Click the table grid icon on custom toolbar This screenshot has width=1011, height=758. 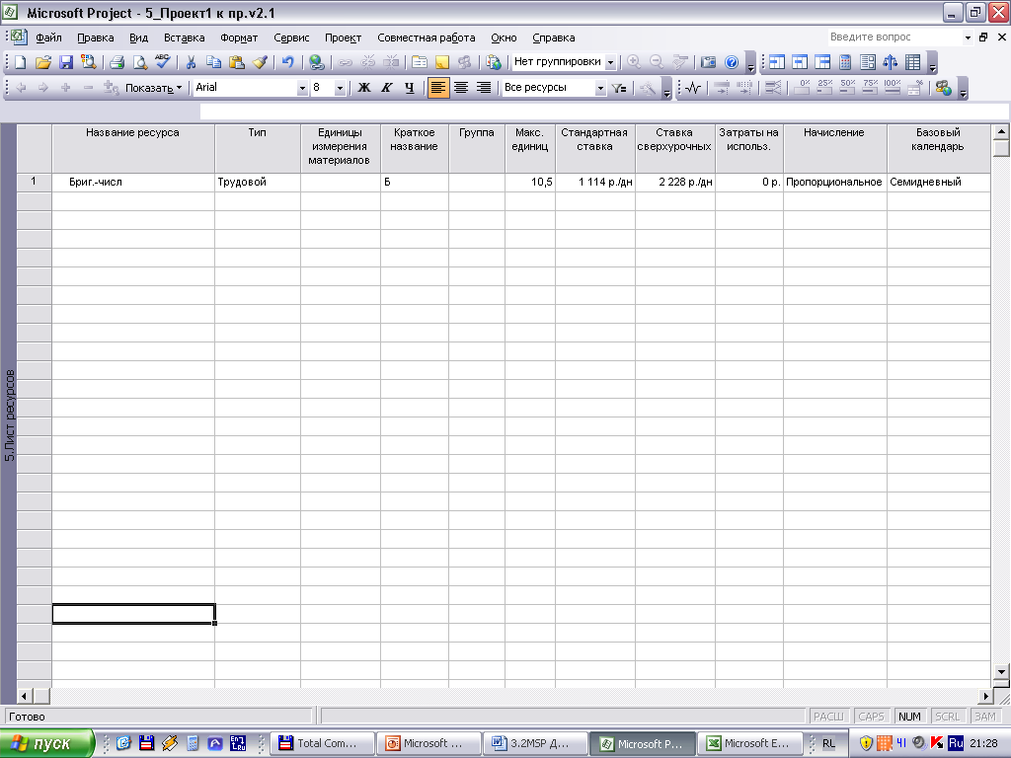click(x=913, y=62)
